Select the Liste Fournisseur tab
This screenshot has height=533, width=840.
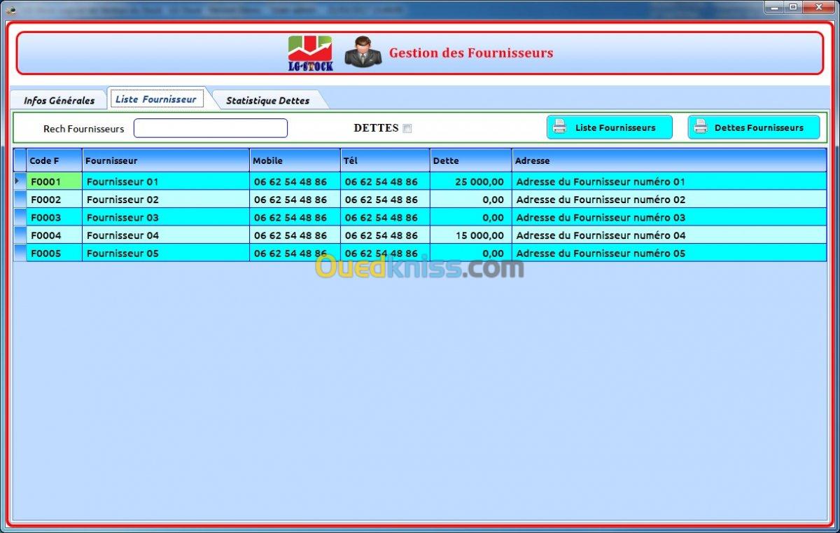coord(156,99)
